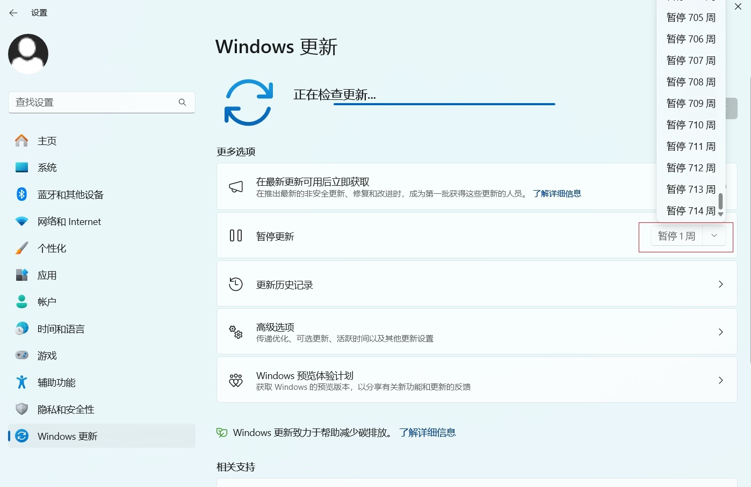Open the 主页 settings page
The width and height of the screenshot is (751, 487).
click(102, 141)
